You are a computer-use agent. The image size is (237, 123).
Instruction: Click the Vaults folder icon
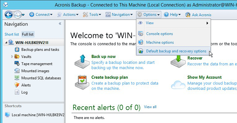(x=17, y=56)
